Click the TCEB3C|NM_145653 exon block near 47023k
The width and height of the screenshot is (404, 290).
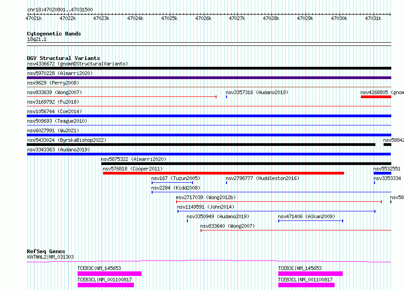(x=109, y=274)
